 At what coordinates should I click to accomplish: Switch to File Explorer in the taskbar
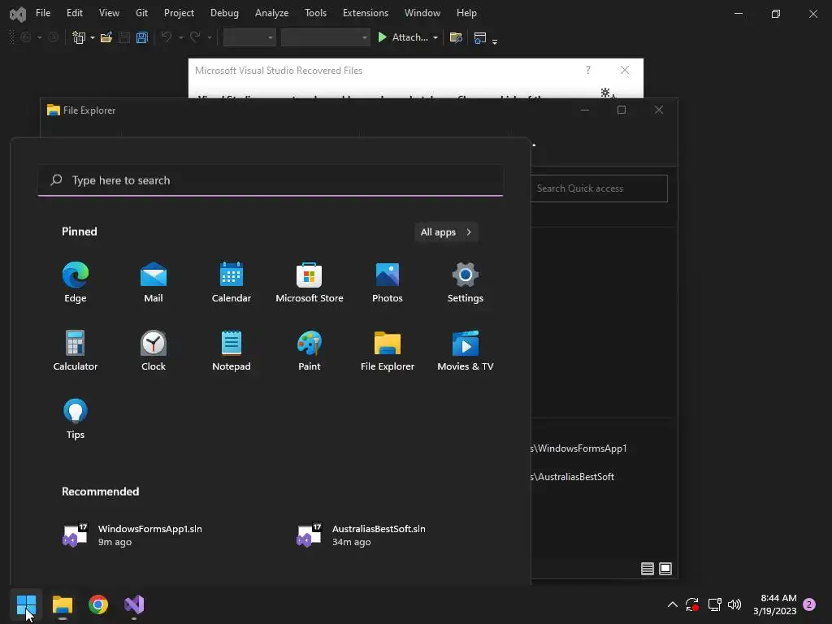pyautogui.click(x=62, y=604)
